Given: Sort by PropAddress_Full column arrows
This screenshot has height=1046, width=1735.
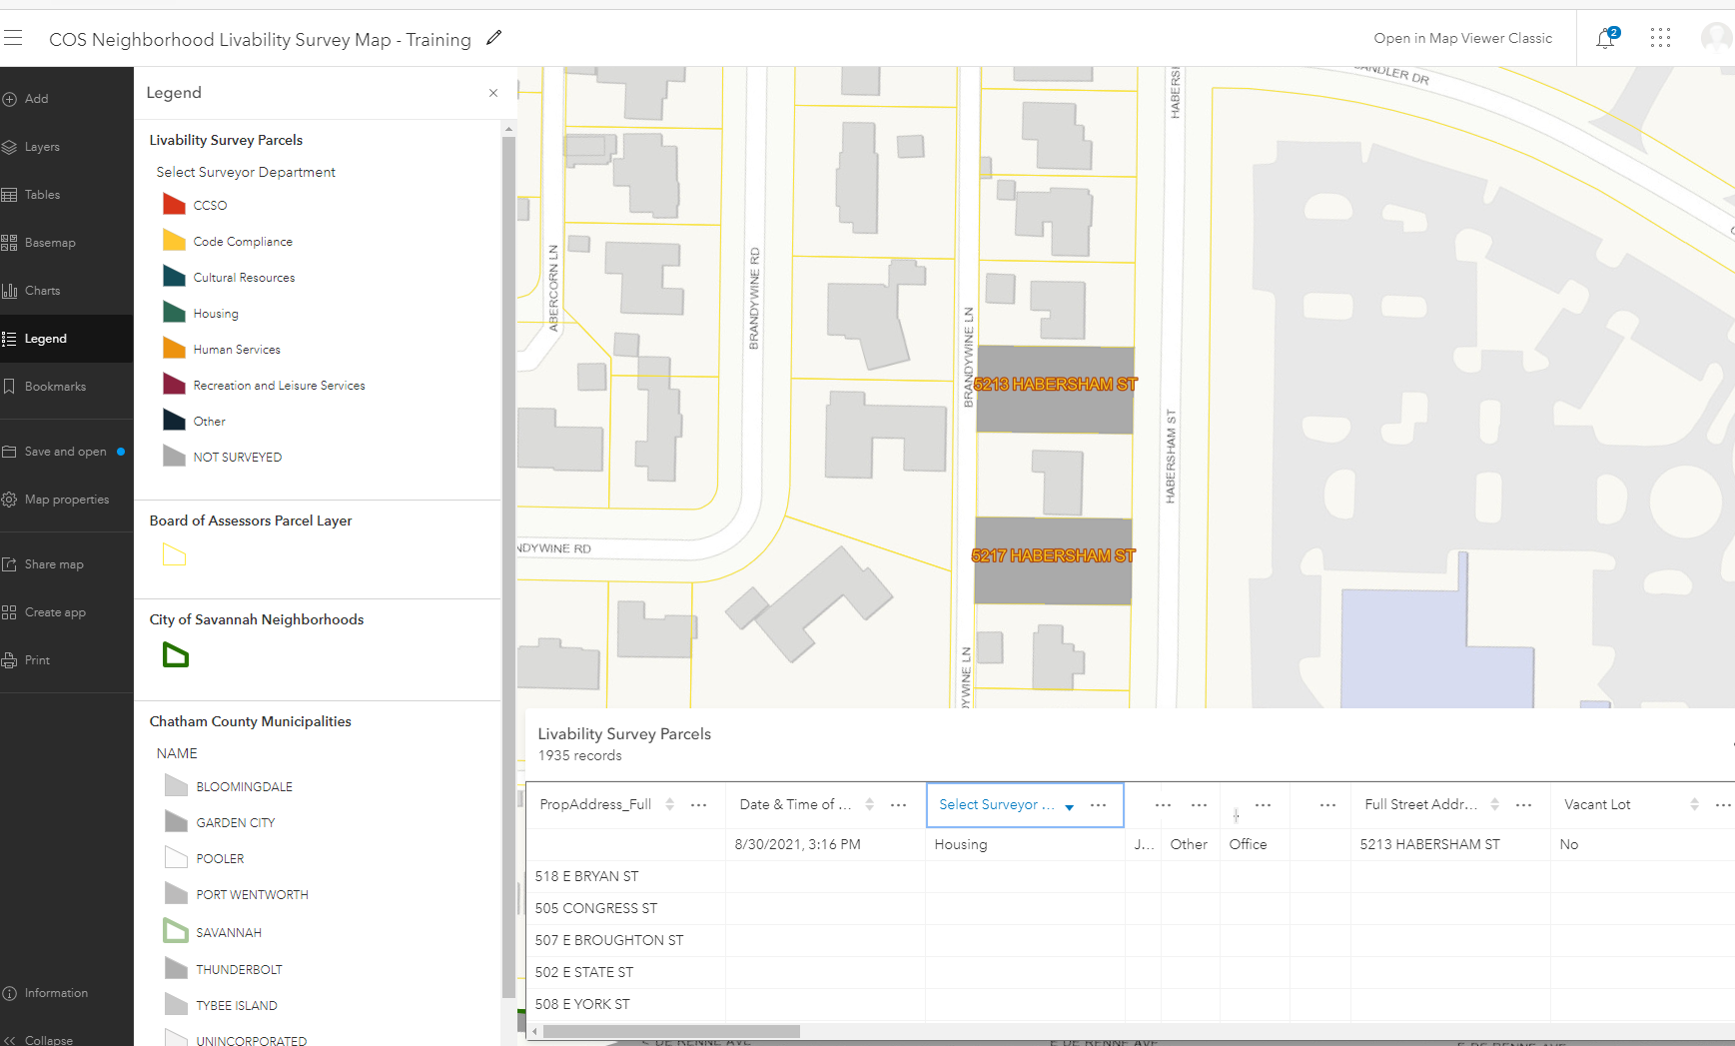Looking at the screenshot, I should click(x=670, y=804).
